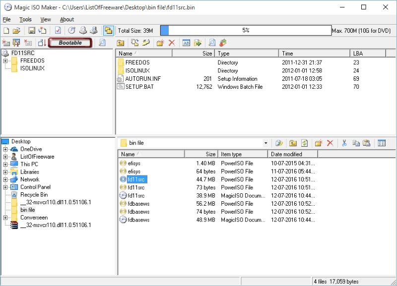Copy the selected local file
This screenshot has width=397, height=286.
click(x=356, y=143)
